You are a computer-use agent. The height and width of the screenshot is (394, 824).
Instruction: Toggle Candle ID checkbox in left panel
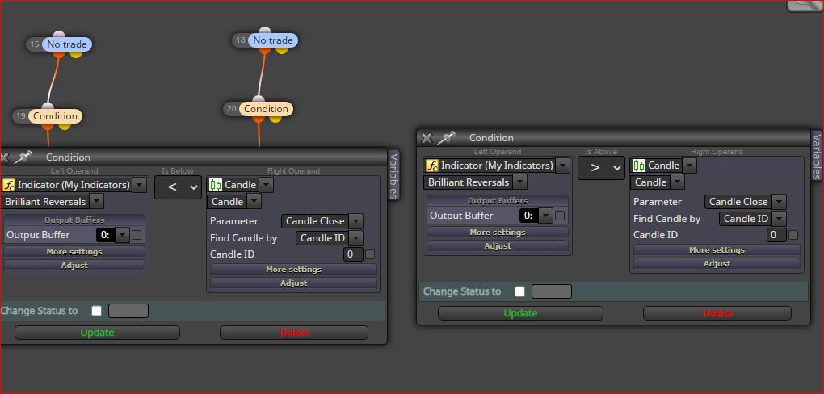tap(370, 255)
